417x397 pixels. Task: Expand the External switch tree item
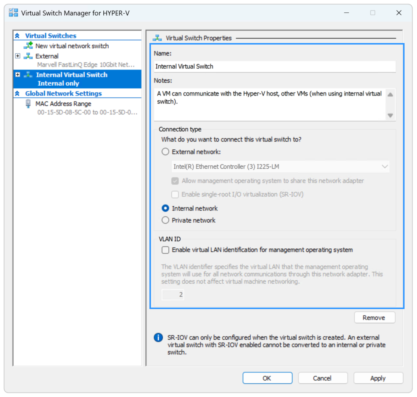(x=18, y=56)
